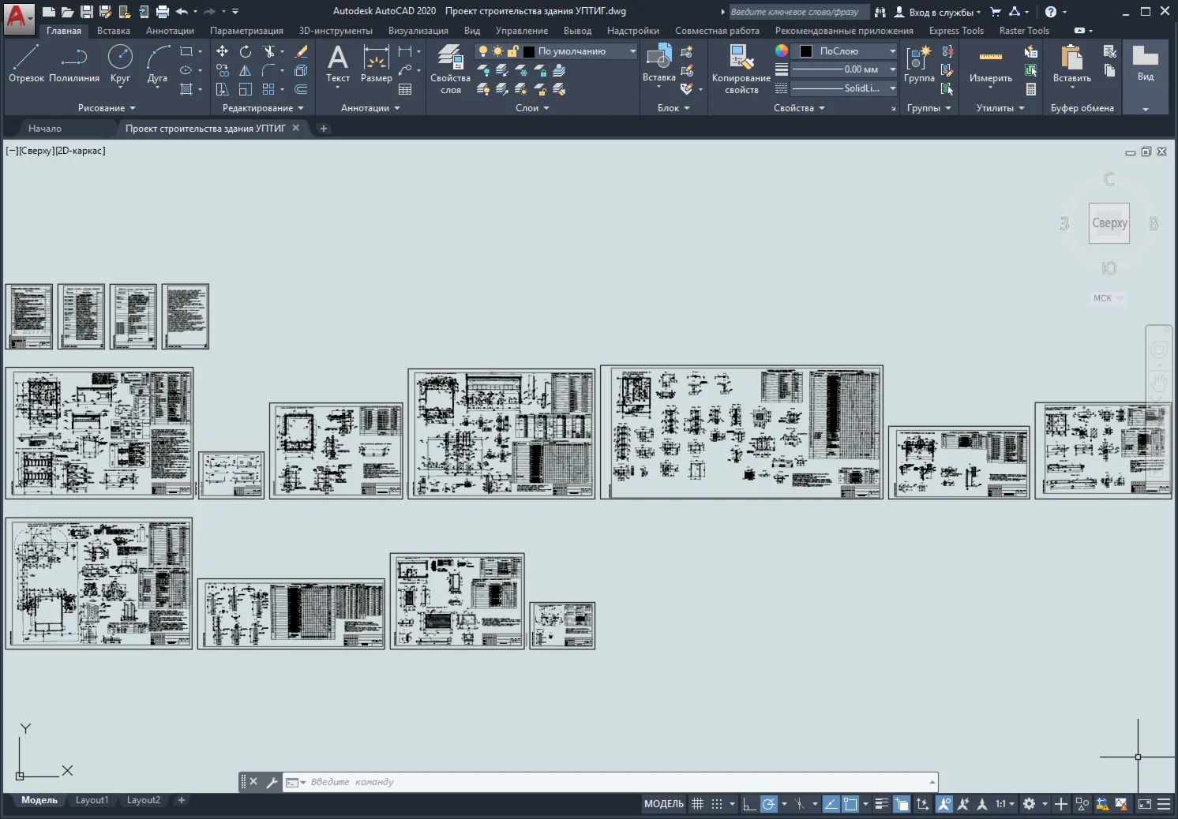This screenshot has height=819, width=1178.
Task: Click the МСК coordinate system button
Action: (x=1107, y=298)
